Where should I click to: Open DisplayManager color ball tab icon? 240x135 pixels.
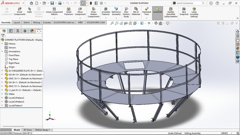32,31
